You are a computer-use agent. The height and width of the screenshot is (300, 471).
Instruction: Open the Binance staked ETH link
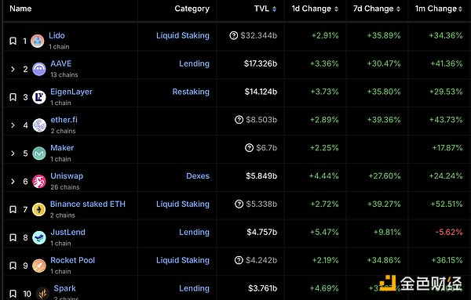(x=88, y=204)
